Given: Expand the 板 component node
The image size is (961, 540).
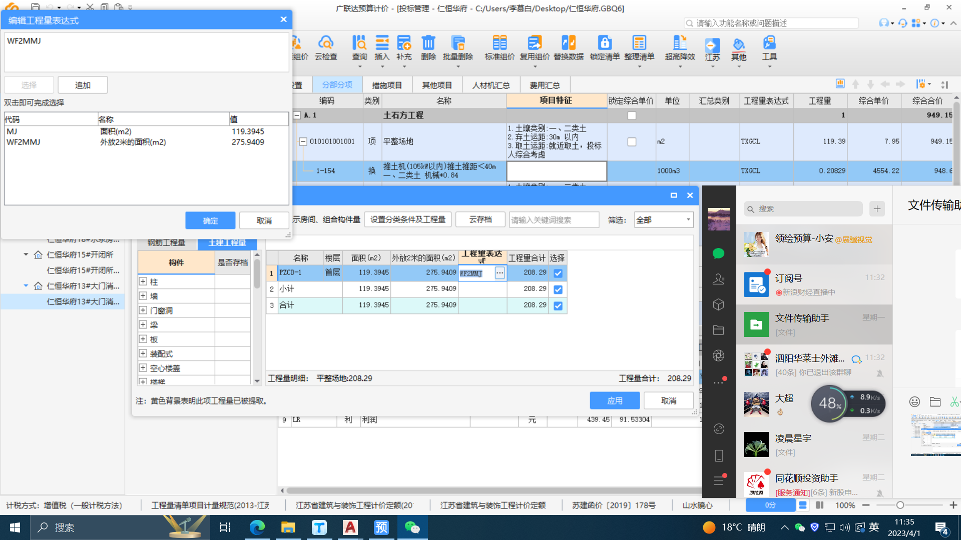Looking at the screenshot, I should [x=143, y=339].
